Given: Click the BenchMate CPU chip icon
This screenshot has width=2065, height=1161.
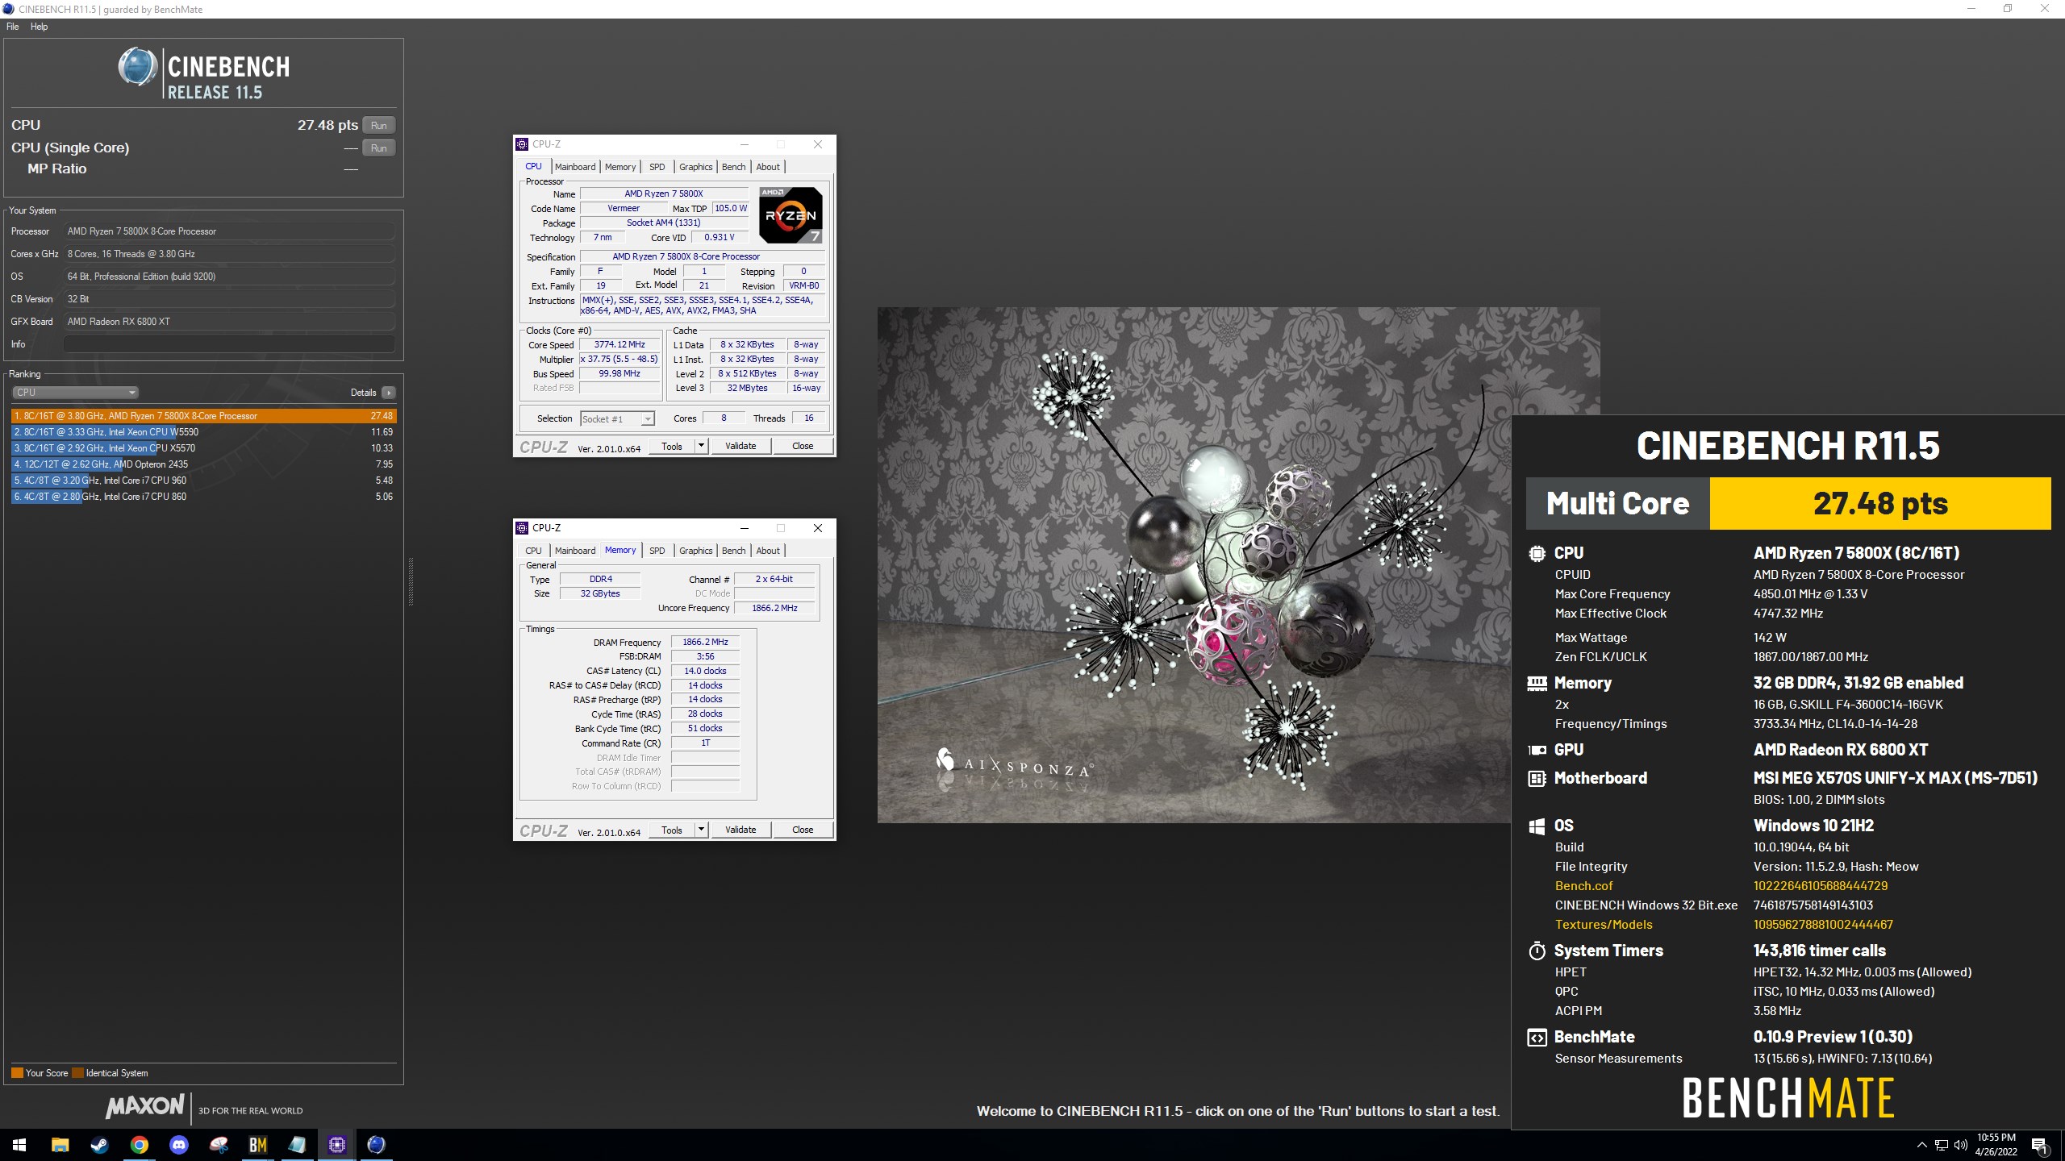Looking at the screenshot, I should (1537, 553).
